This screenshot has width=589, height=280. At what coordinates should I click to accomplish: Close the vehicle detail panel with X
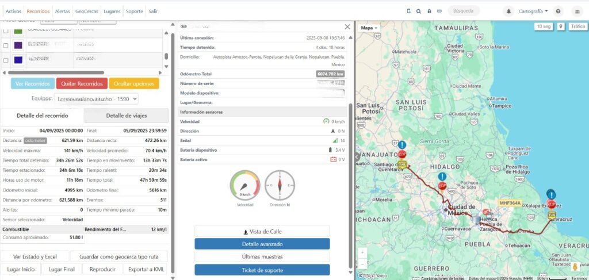tap(347, 26)
